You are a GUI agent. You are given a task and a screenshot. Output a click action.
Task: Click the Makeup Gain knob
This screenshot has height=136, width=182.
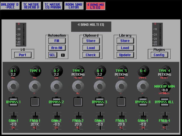164,87
